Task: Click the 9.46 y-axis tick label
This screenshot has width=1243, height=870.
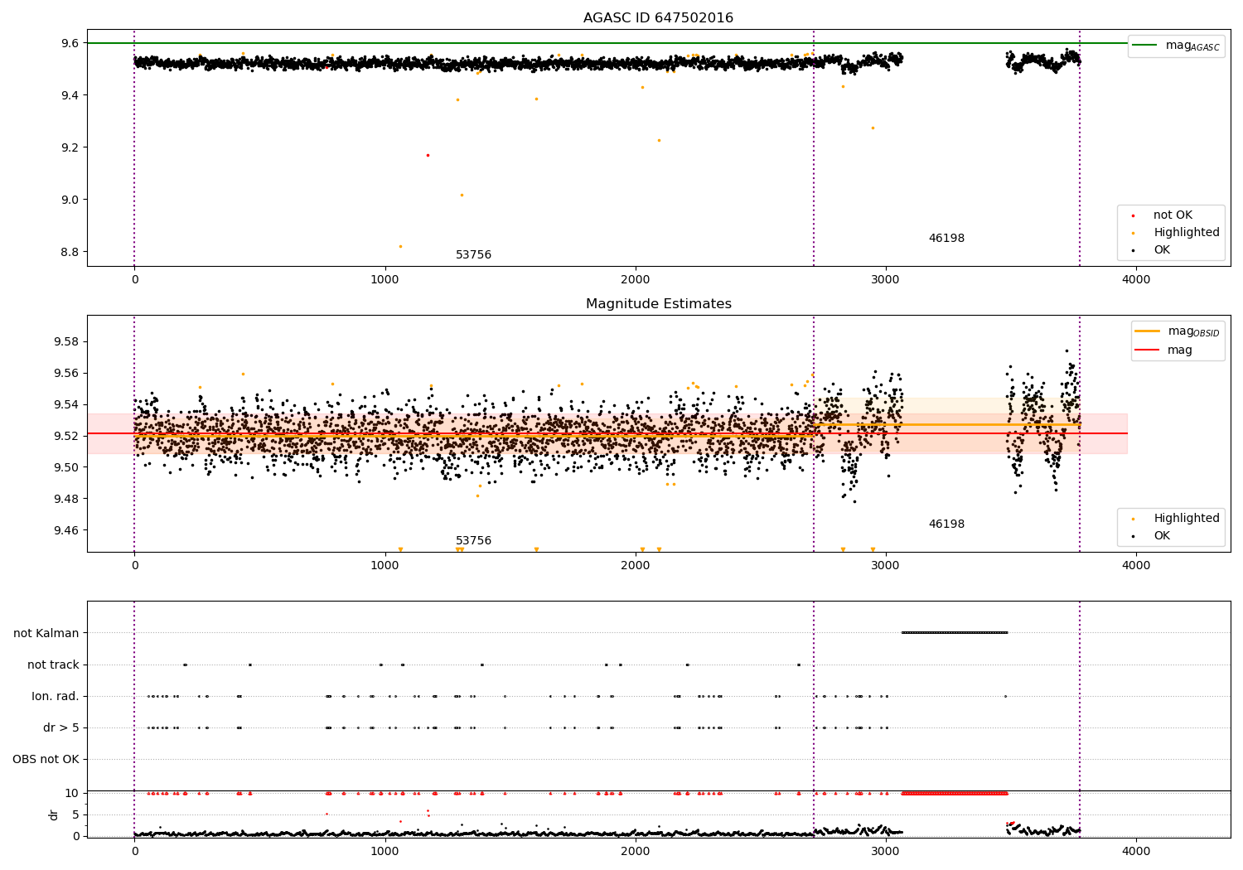Action: pyautogui.click(x=66, y=530)
